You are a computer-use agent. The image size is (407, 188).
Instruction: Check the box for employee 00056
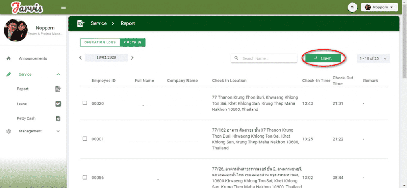(85, 177)
